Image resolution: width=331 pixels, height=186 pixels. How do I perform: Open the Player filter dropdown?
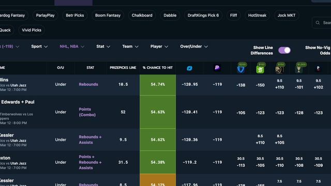pos(159,47)
